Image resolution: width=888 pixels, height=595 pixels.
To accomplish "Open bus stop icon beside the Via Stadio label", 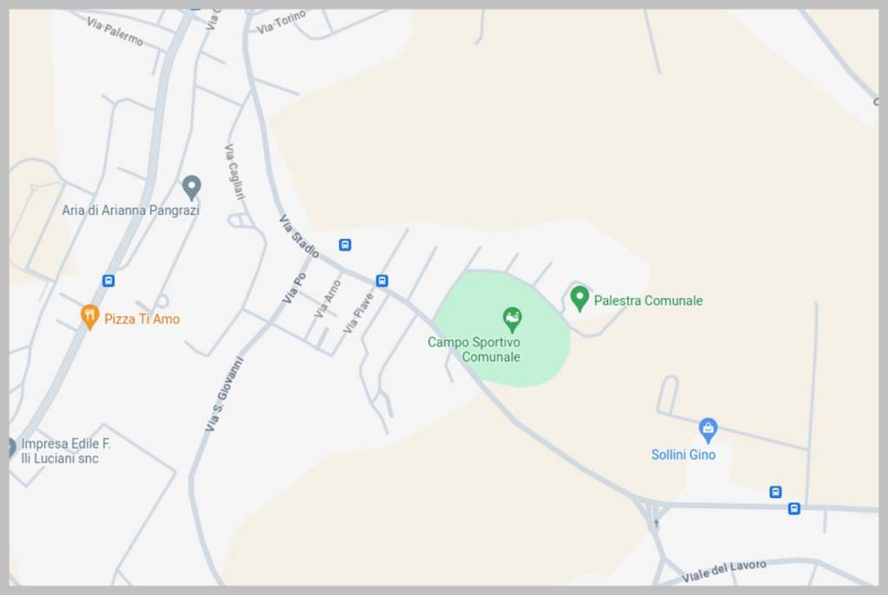I will pos(345,245).
